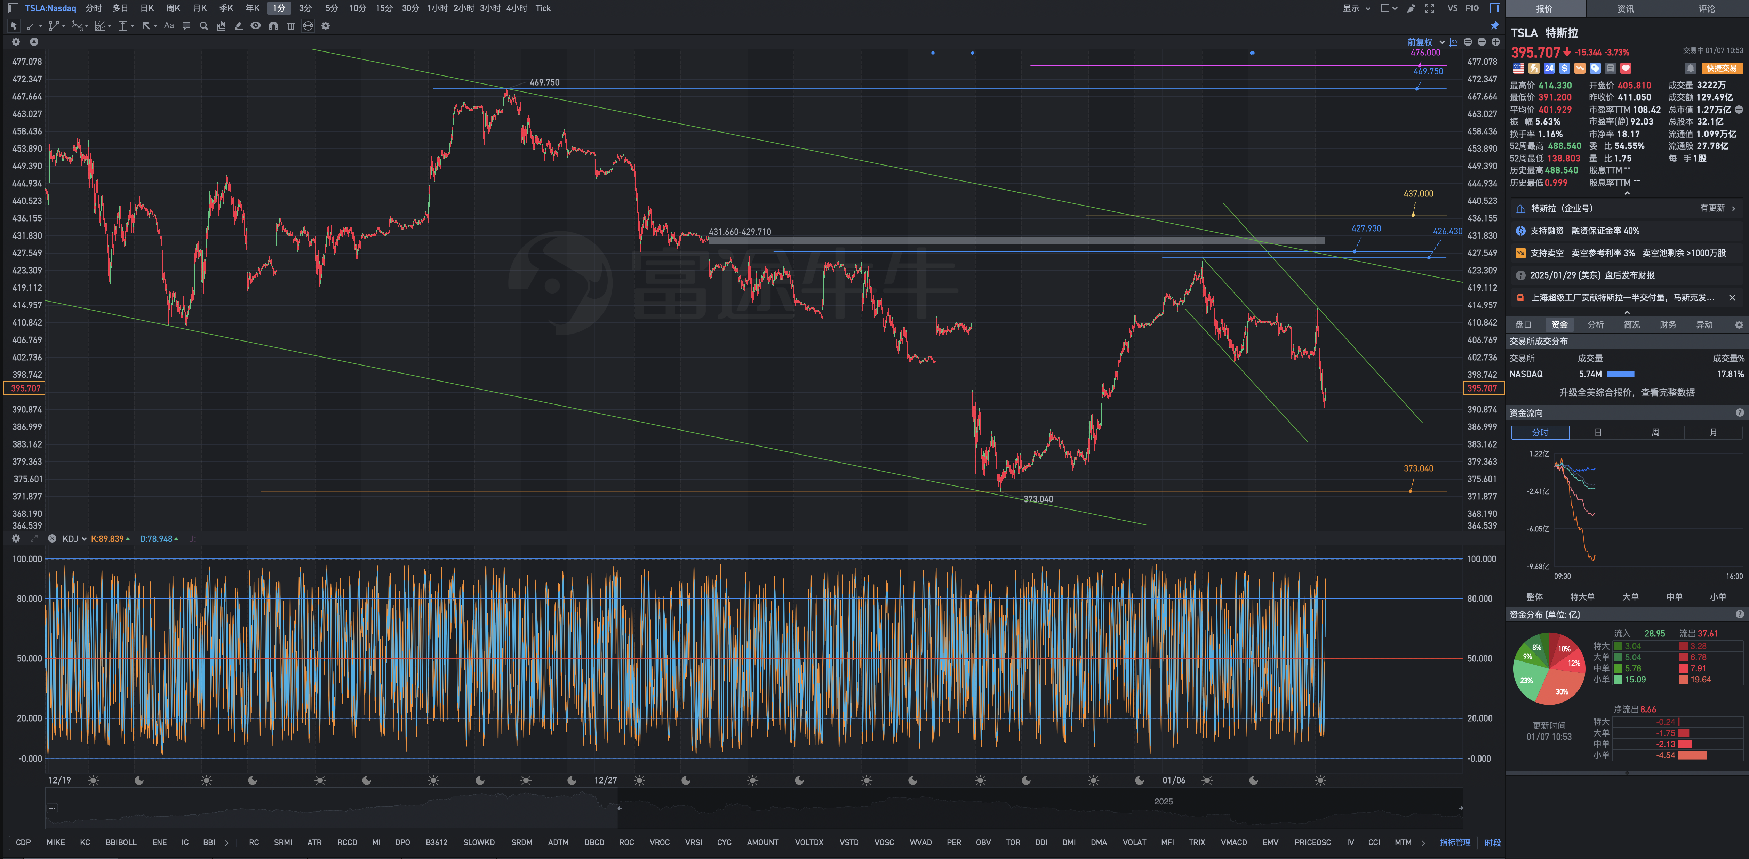Switch to the 分析 analysis tab
The height and width of the screenshot is (859, 1749).
[x=1596, y=325]
